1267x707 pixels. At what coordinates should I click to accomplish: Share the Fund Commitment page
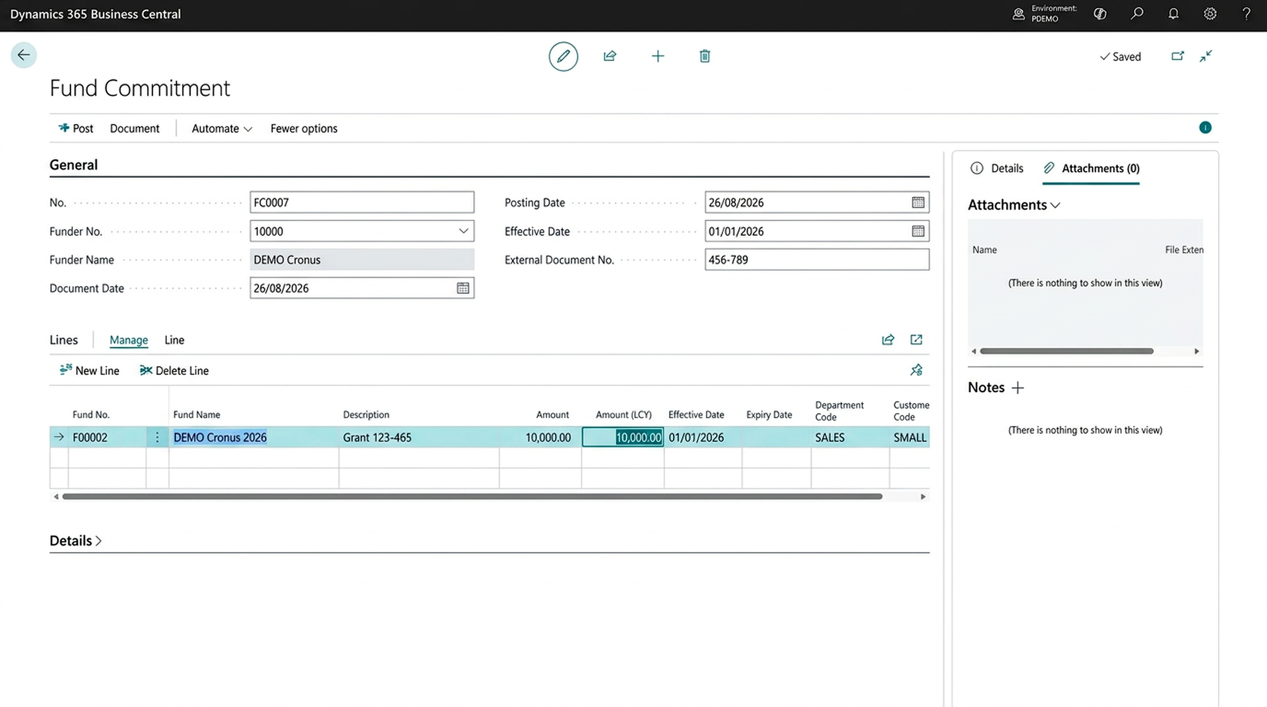tap(610, 56)
